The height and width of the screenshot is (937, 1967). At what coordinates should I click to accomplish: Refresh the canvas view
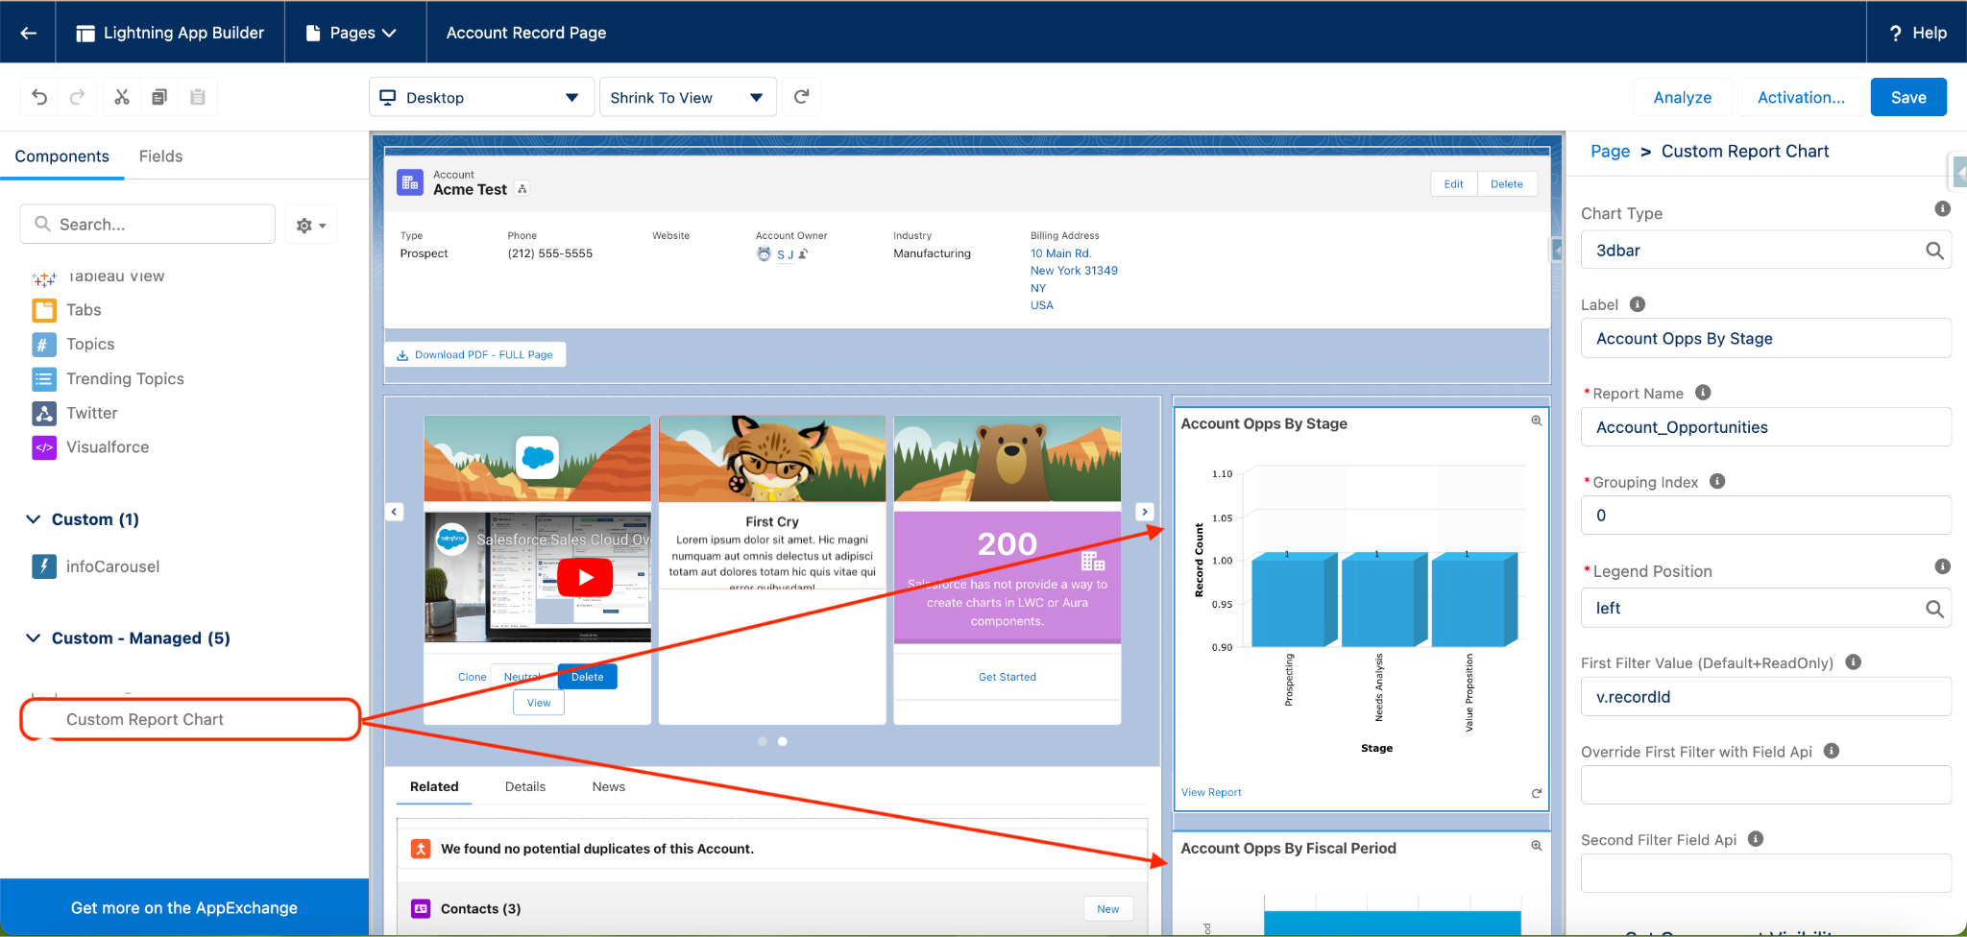802,97
